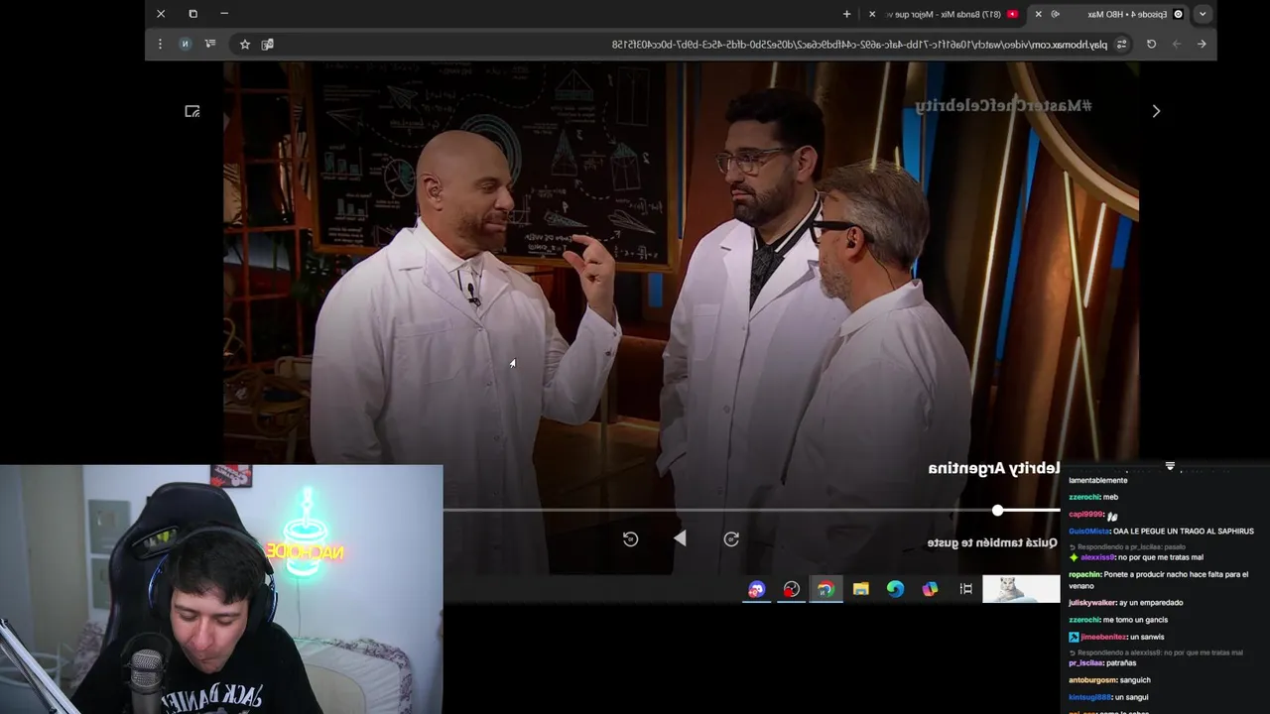The height and width of the screenshot is (714, 1270).
Task: Click the 'ay un emparedado' chat message
Action: (1151, 602)
